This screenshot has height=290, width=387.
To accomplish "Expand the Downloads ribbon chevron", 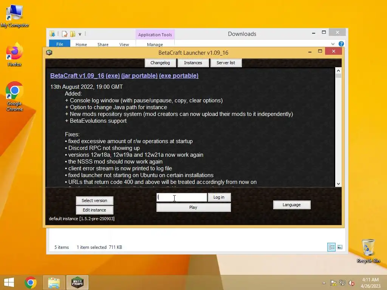I will (x=333, y=44).
